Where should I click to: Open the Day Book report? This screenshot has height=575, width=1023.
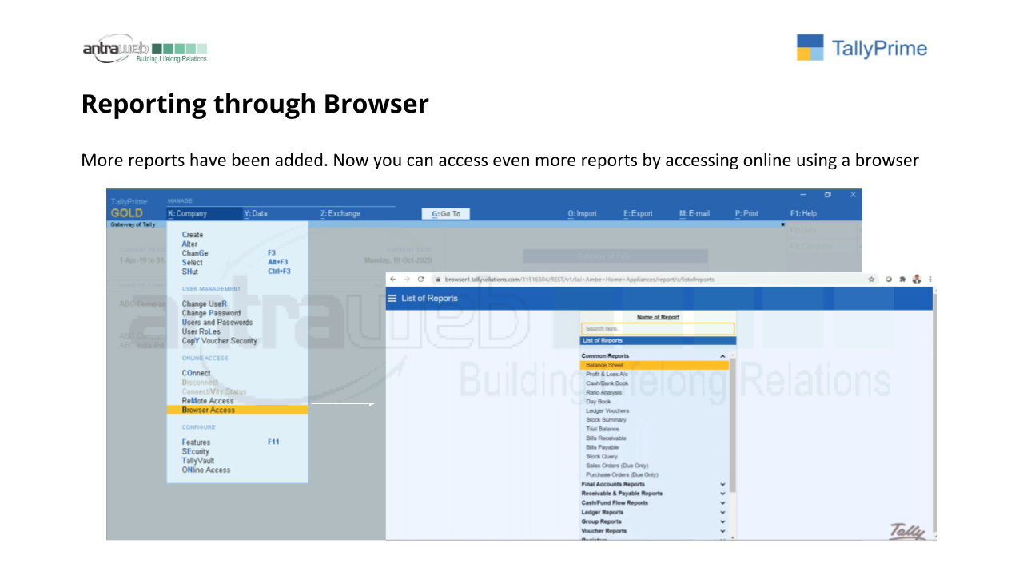pyautogui.click(x=598, y=402)
